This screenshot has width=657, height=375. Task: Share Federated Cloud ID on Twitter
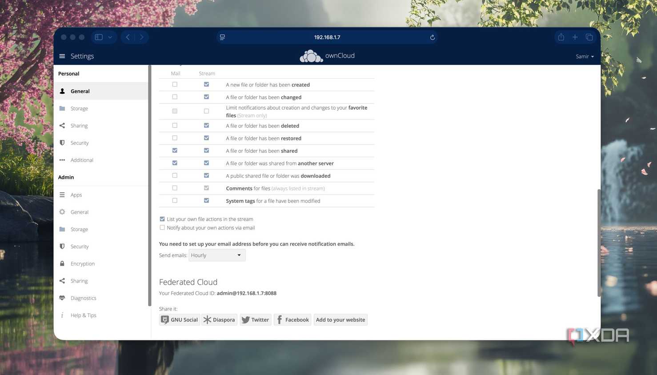tap(255, 320)
